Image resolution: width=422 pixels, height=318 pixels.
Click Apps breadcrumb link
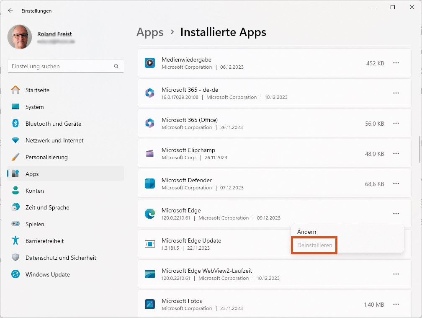150,32
